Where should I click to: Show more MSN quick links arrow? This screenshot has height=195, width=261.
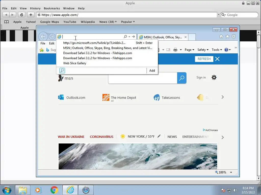(223, 97)
